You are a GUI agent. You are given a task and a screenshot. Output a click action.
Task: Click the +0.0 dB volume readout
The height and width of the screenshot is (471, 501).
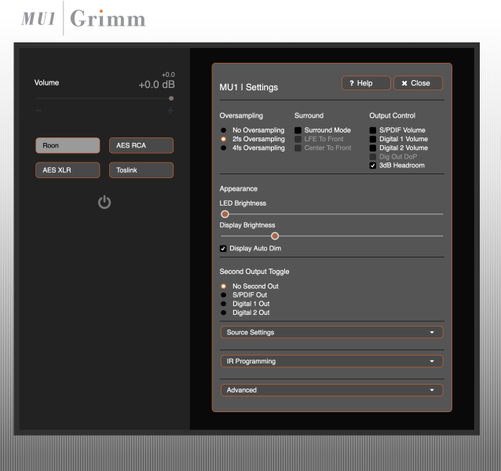click(156, 85)
